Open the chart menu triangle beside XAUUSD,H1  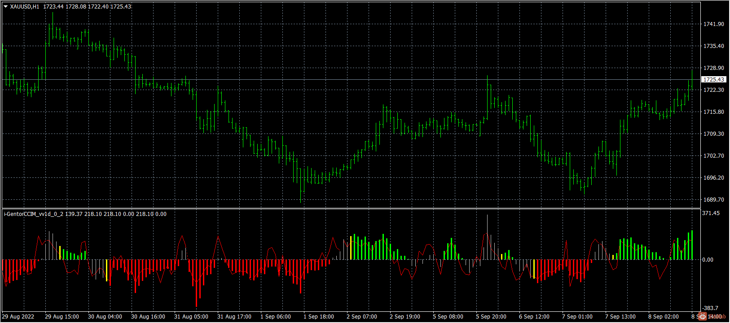[x=5, y=7]
